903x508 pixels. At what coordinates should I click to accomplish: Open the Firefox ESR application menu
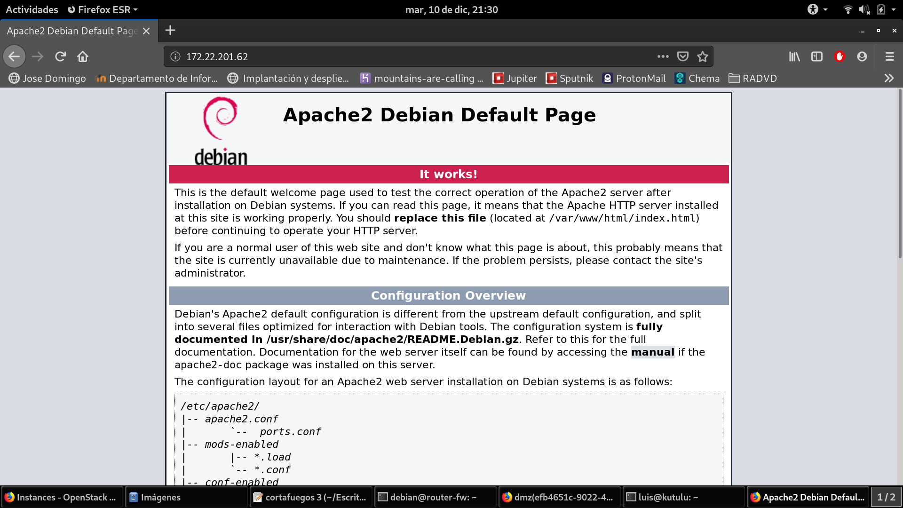103,9
